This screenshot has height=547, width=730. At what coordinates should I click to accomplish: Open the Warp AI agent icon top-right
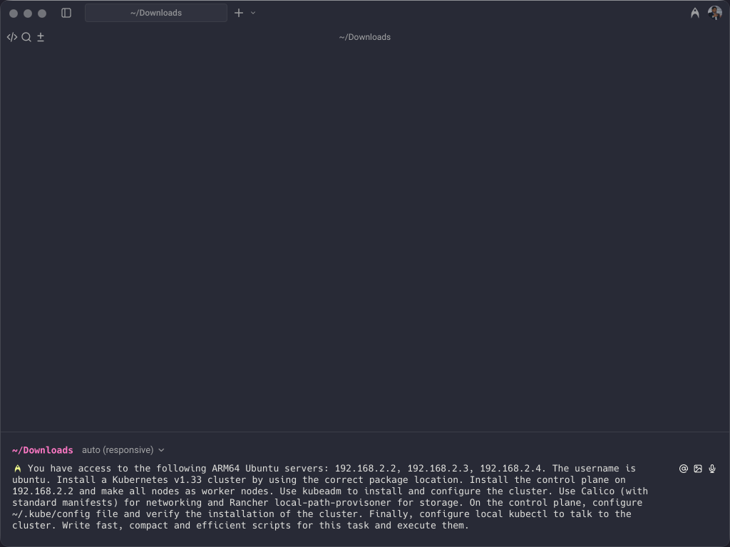pyautogui.click(x=694, y=13)
